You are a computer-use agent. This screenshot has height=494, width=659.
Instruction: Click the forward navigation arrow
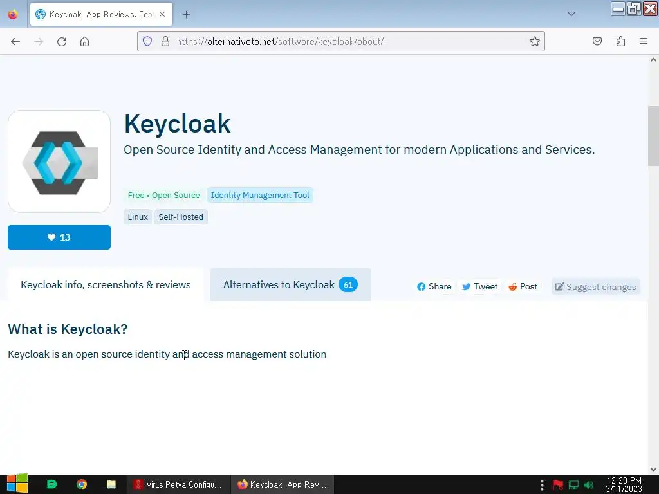click(39, 42)
